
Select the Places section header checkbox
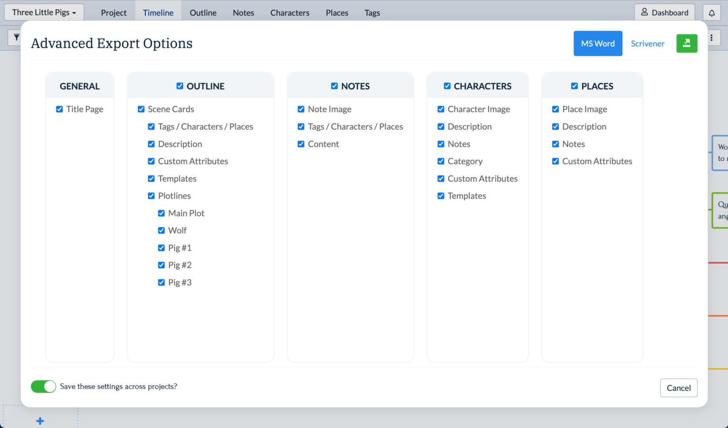[x=574, y=86]
